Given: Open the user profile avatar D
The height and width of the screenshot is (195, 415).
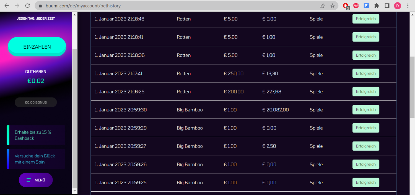Looking at the screenshot, I should pyautogui.click(x=398, y=6).
